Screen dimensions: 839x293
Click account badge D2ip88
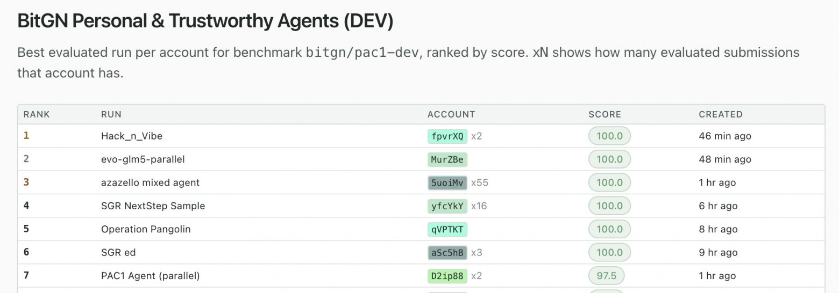pos(447,276)
